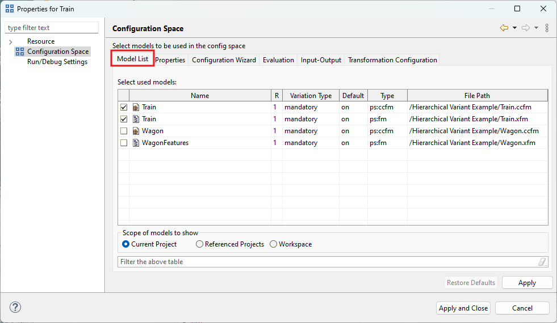Click the WagonFeatures model icon
Viewport: 557px width, 323px height.
pyautogui.click(x=136, y=143)
